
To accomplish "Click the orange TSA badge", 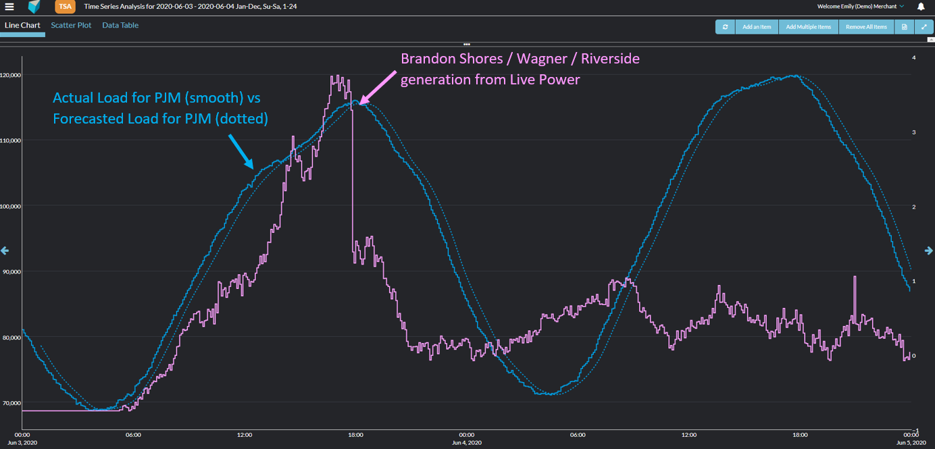I will click(x=65, y=7).
